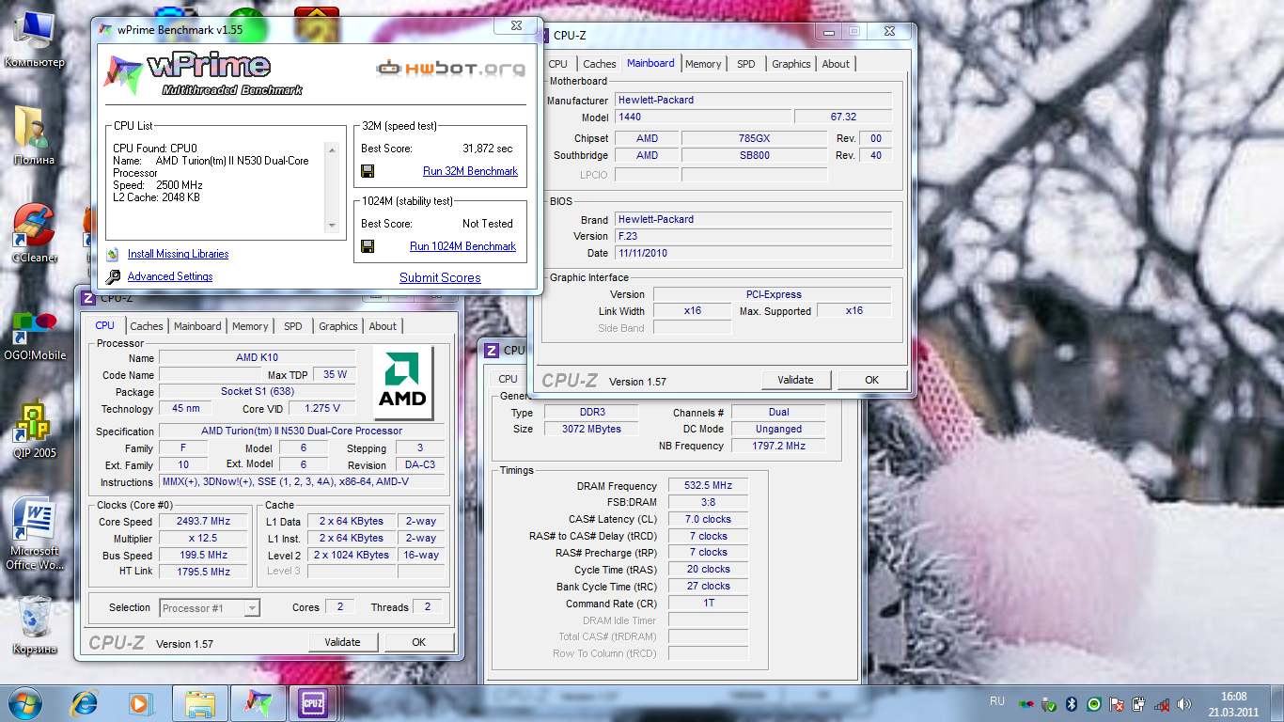The height and width of the screenshot is (722, 1284).
Task: Open the Windows Start menu orb
Action: [25, 702]
